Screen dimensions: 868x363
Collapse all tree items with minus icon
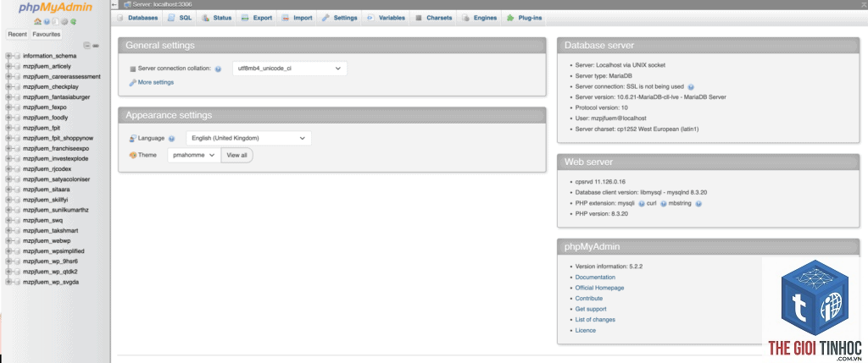coord(87,46)
